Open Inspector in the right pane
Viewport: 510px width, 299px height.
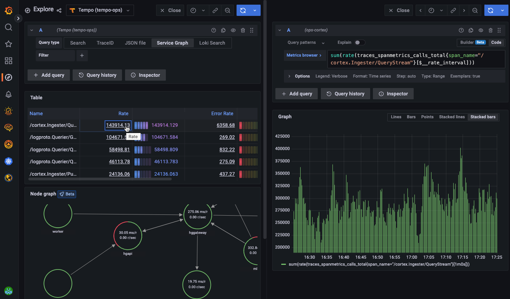(393, 94)
